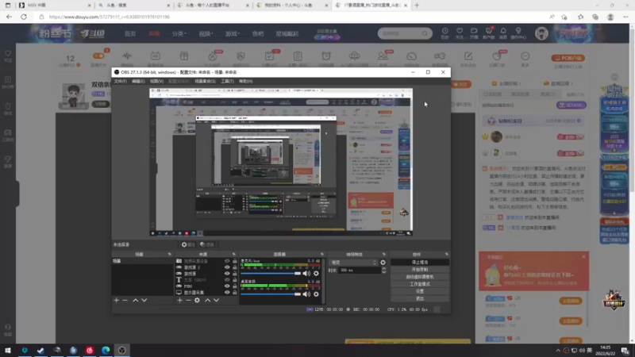The image size is (635, 357).
Task: Click the AD icon in the Douyu streamer toolbar
Action: pyautogui.click(x=156, y=56)
